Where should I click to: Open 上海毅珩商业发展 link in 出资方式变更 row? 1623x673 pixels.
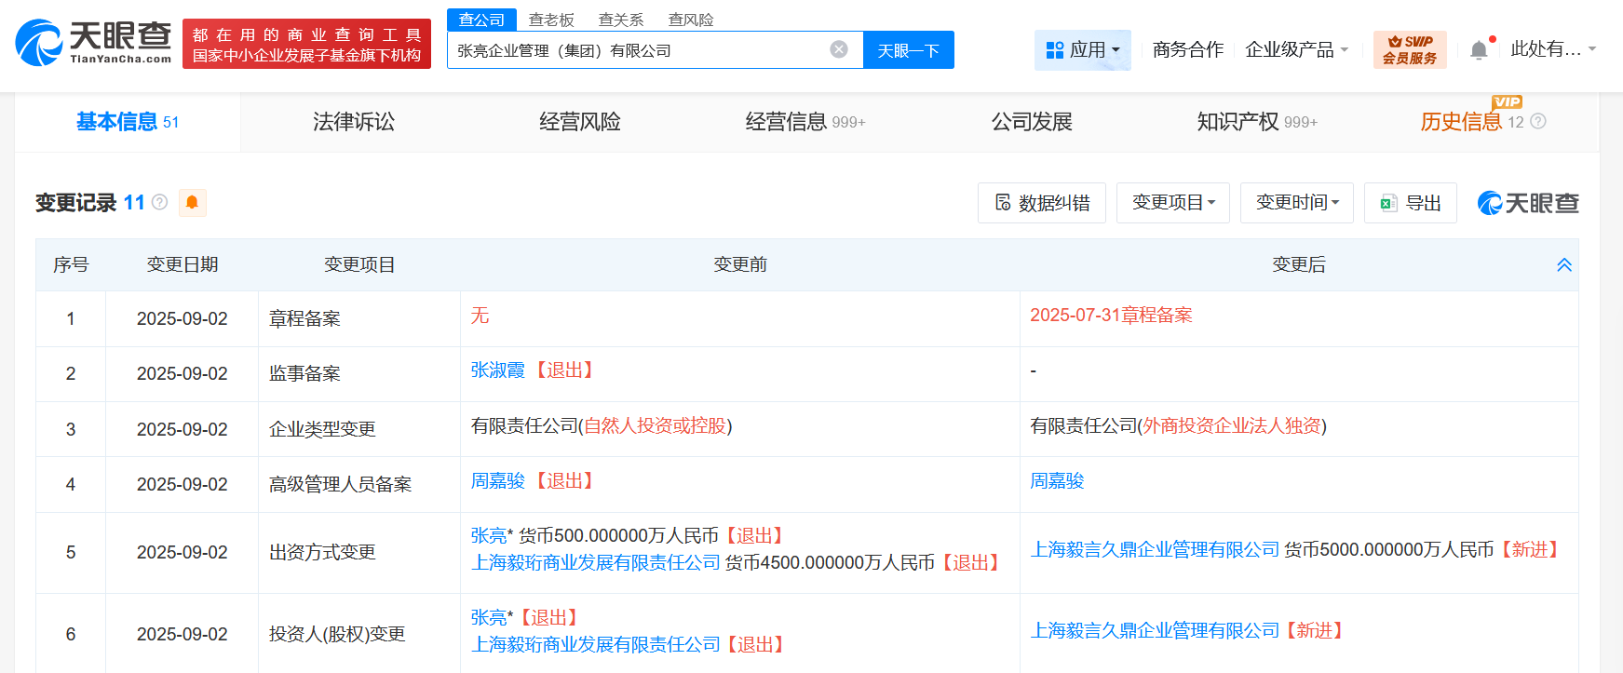click(596, 563)
